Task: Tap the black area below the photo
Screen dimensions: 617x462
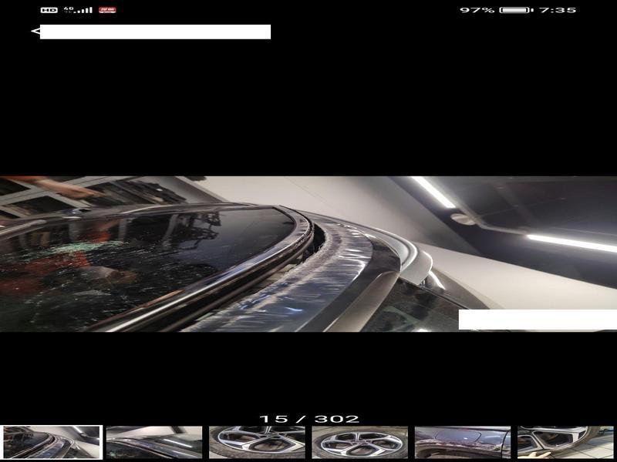Action: point(308,373)
